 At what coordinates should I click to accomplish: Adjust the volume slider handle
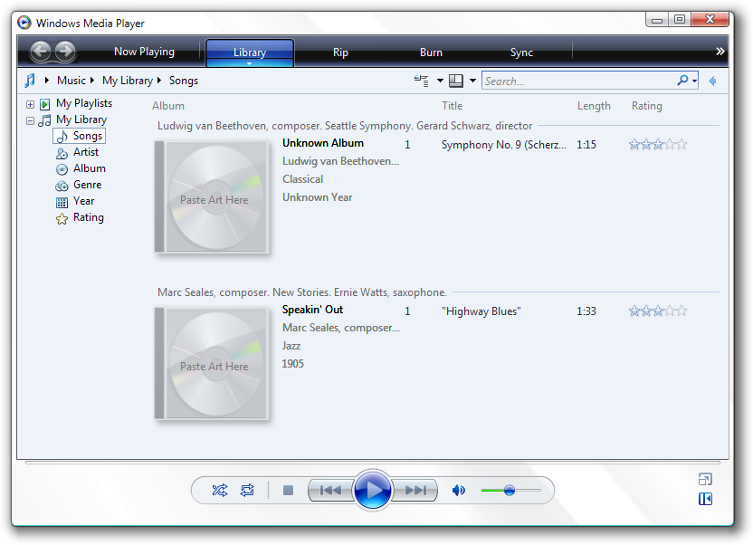(x=510, y=491)
